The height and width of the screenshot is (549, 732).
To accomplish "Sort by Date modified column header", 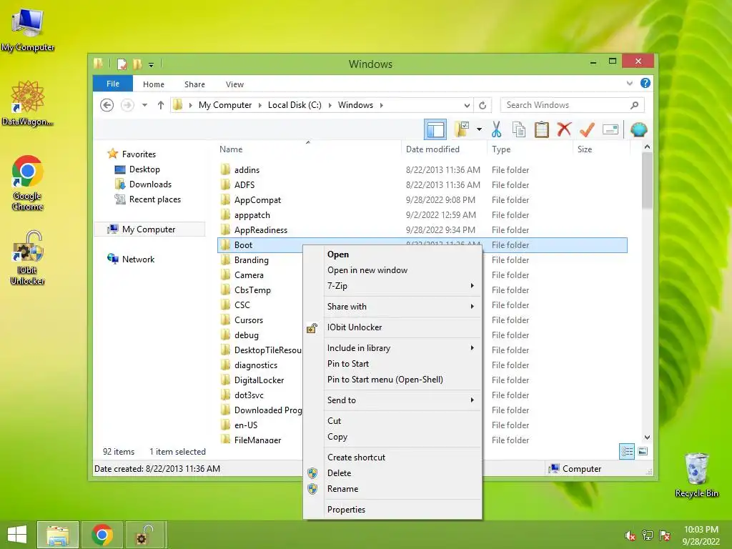I will pyautogui.click(x=444, y=149).
